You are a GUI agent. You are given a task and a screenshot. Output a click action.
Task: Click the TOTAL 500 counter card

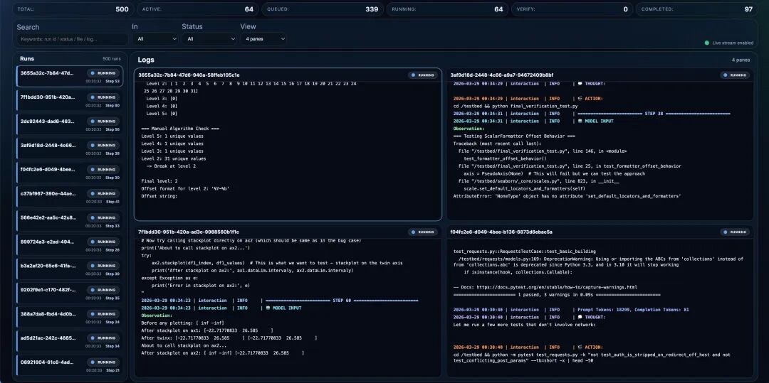coord(72,9)
